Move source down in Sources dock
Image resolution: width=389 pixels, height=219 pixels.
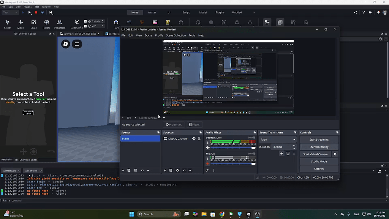point(190,170)
